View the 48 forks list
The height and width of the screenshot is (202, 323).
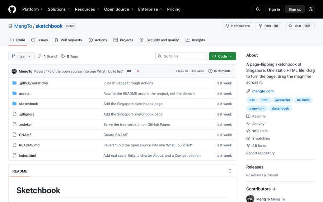[256, 146]
